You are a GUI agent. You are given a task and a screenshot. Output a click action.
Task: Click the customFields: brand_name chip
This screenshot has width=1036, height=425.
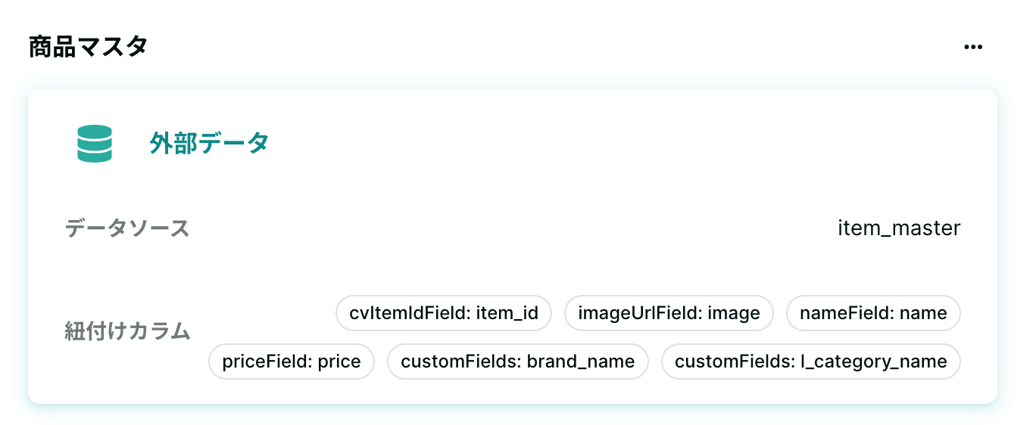[x=518, y=361]
